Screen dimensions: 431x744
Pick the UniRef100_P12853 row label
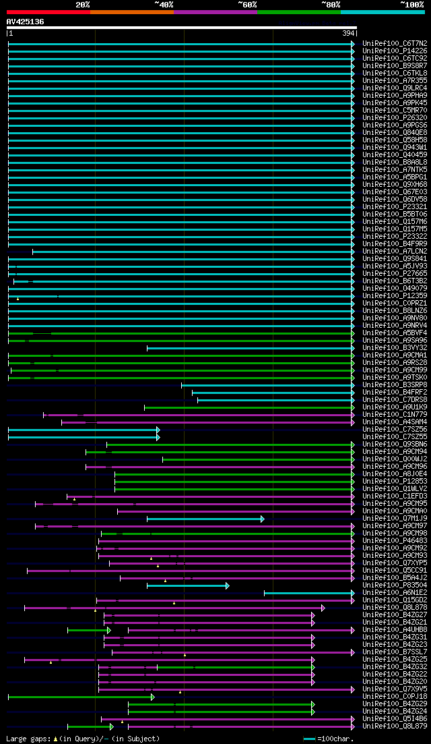(x=395, y=482)
